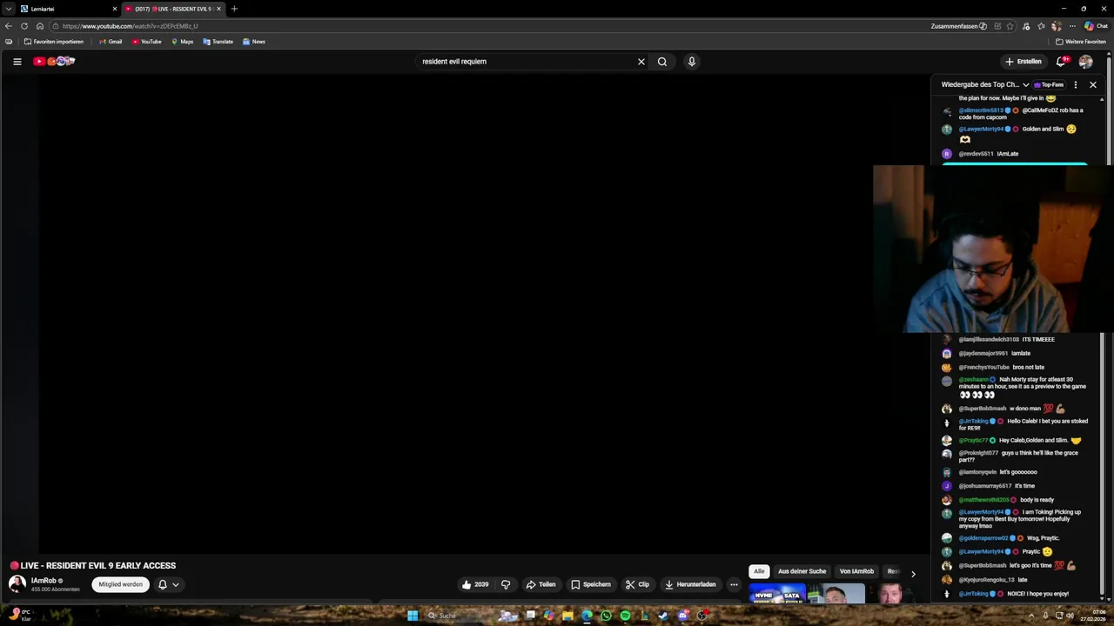Screen dimensions: 1114x626
Task: Go back in the browser
Action: coord(9,26)
